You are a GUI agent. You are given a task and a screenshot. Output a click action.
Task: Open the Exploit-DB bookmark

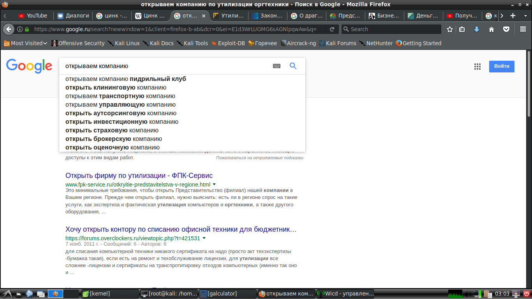coord(228,43)
